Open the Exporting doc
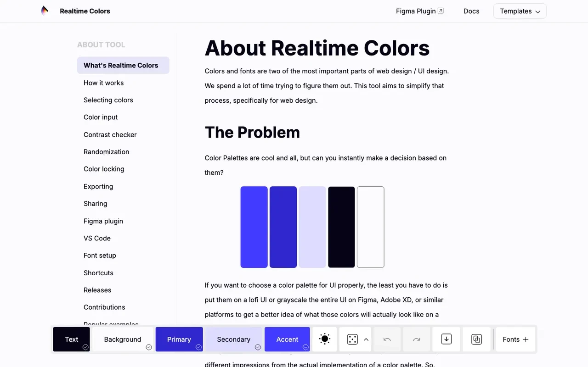588x367 pixels. (98, 186)
